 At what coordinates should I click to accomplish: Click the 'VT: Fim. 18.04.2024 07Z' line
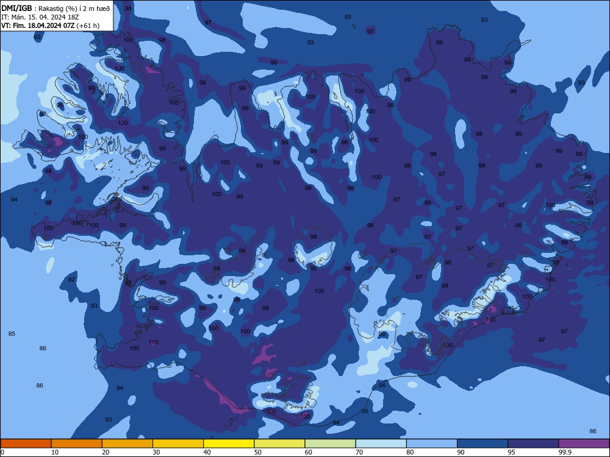38,26
